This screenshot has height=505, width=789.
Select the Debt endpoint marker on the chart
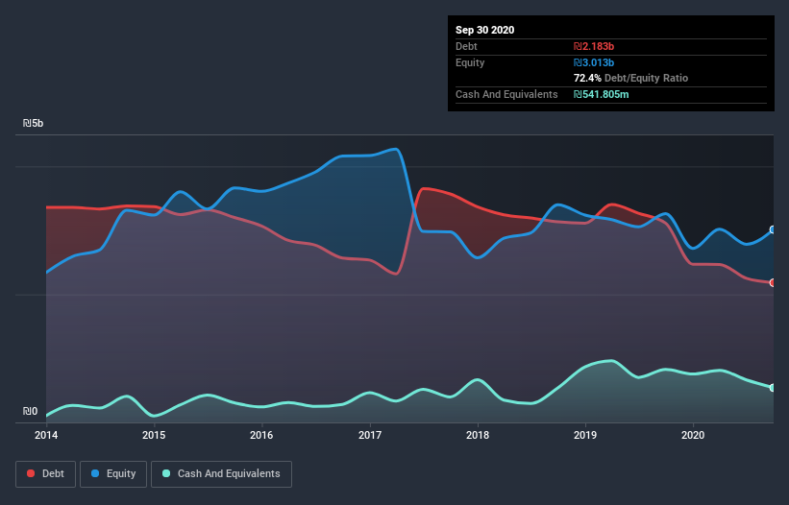coord(773,283)
